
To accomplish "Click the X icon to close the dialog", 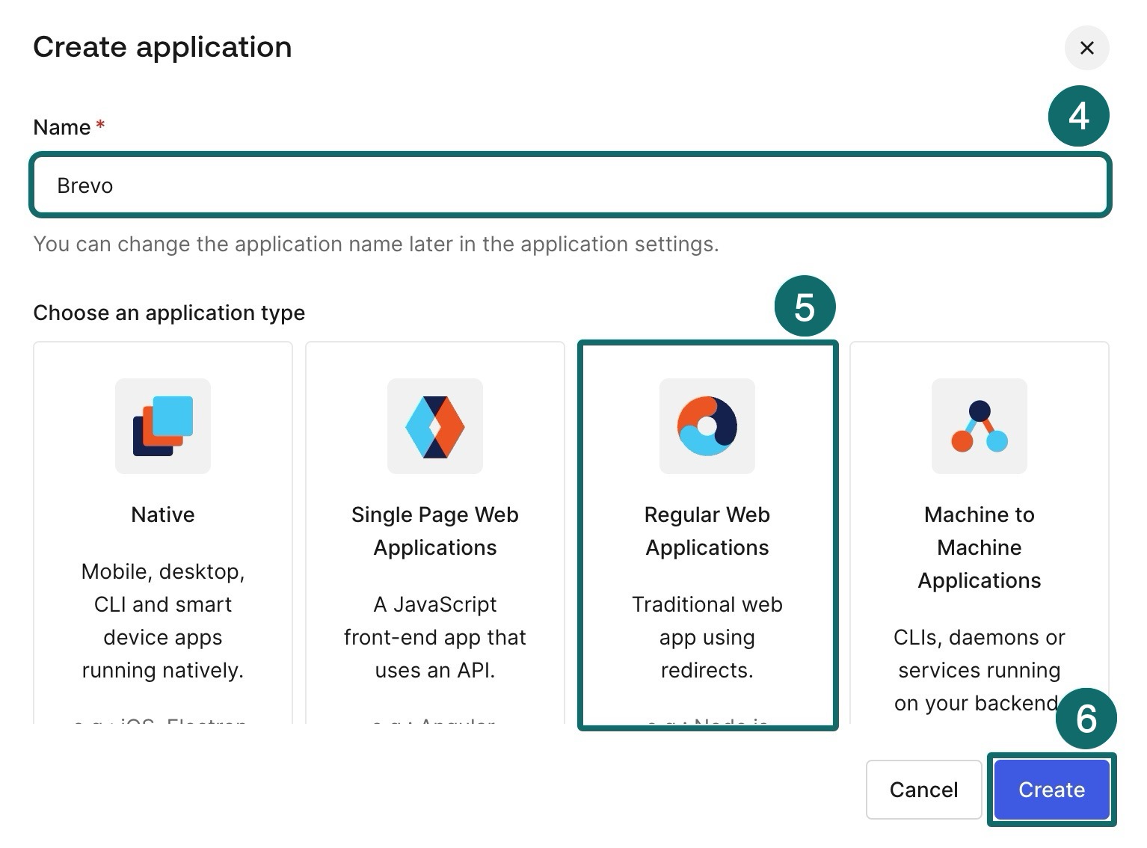I will click(1087, 48).
